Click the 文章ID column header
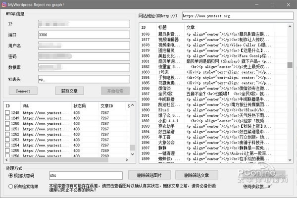The width and height of the screenshot is (297, 198). (112, 106)
